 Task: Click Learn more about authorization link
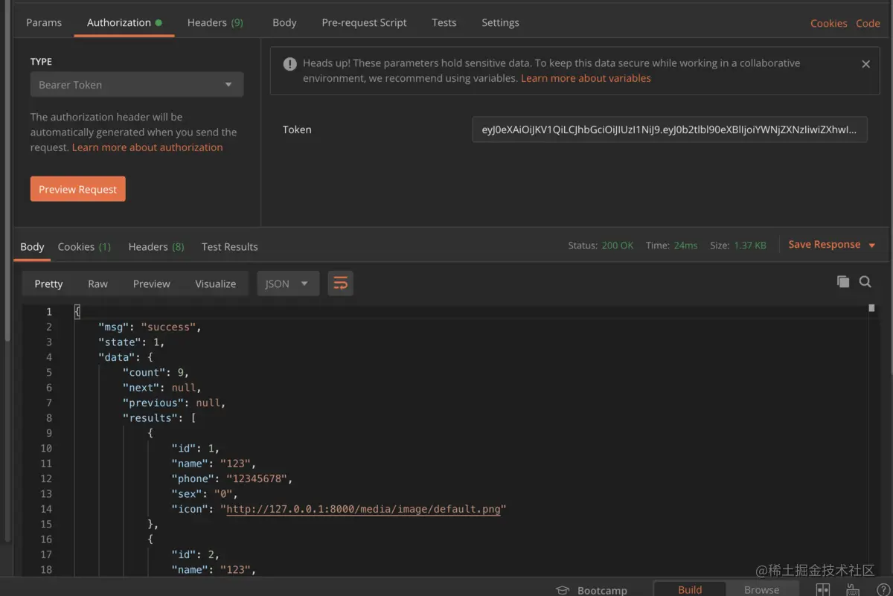click(x=147, y=147)
